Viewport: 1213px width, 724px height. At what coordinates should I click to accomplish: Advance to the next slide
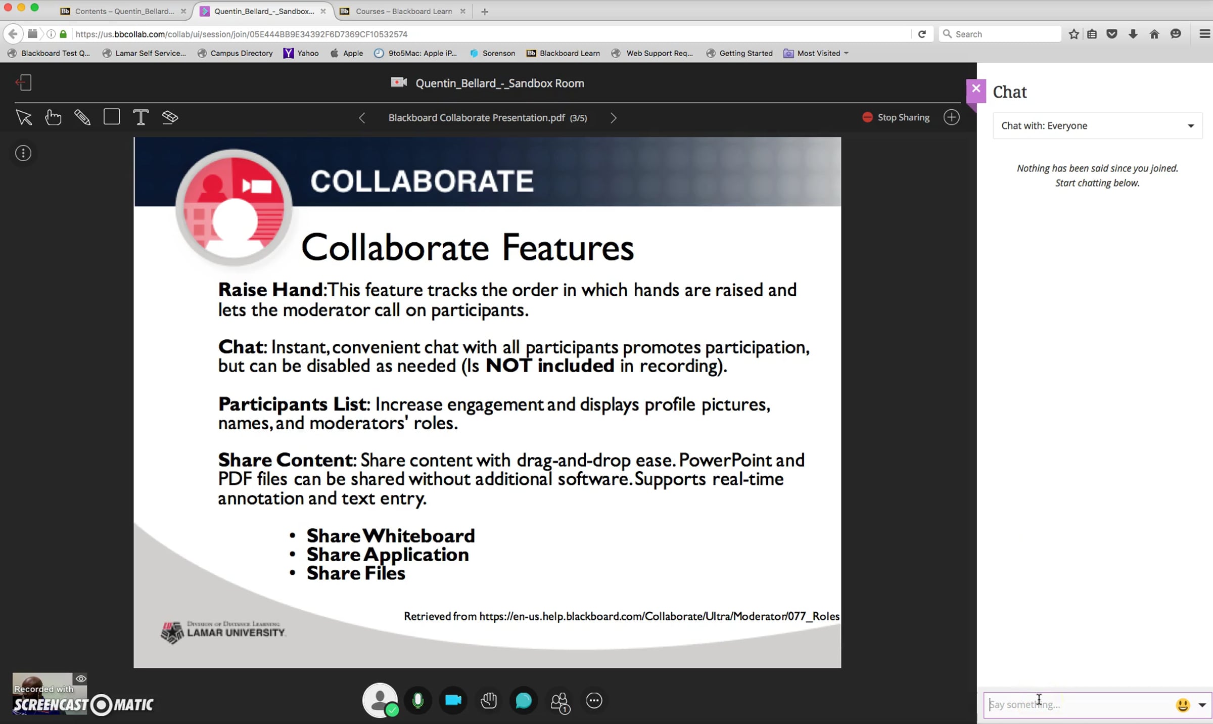pos(613,118)
